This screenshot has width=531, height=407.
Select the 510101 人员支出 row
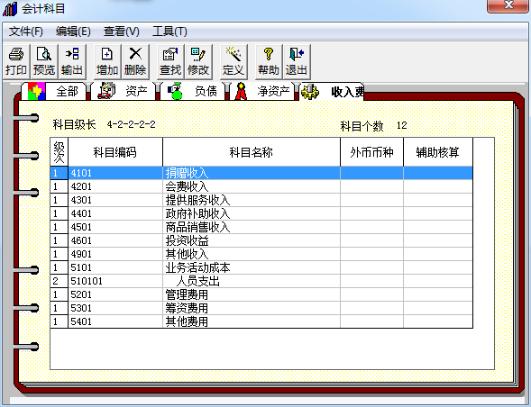coord(261,281)
